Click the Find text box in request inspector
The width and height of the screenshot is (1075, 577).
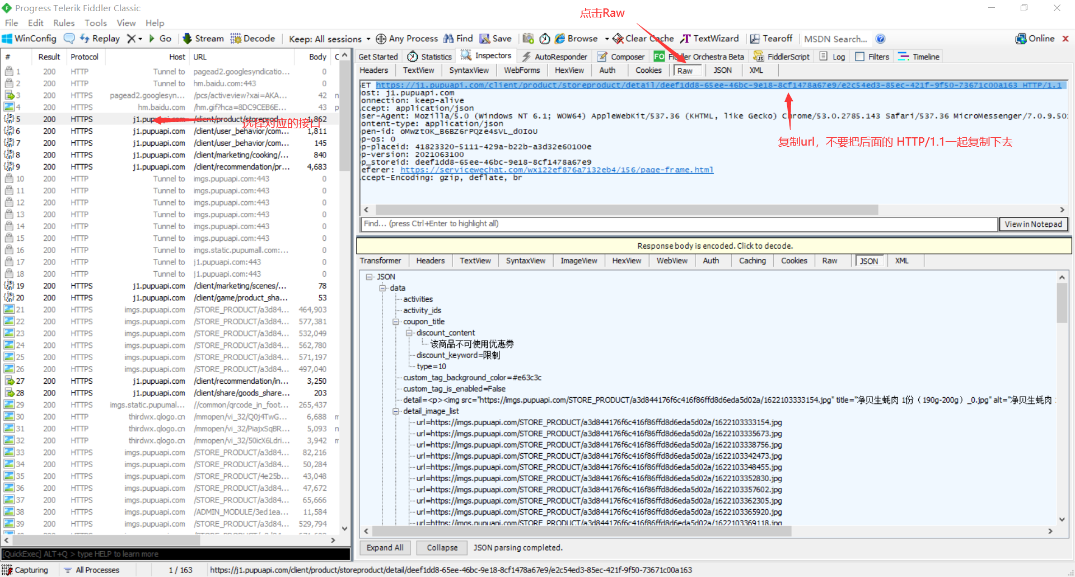(x=679, y=224)
